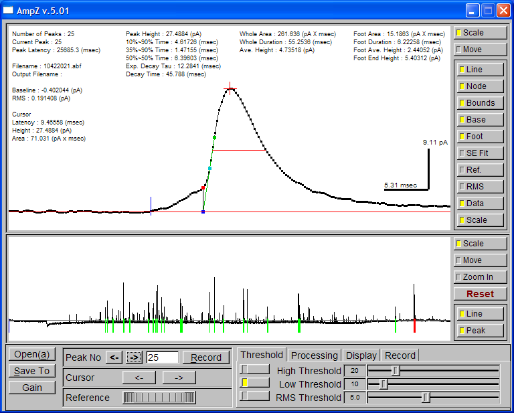514x413 pixels.
Task: Switch to the Processing tab
Action: [314, 355]
